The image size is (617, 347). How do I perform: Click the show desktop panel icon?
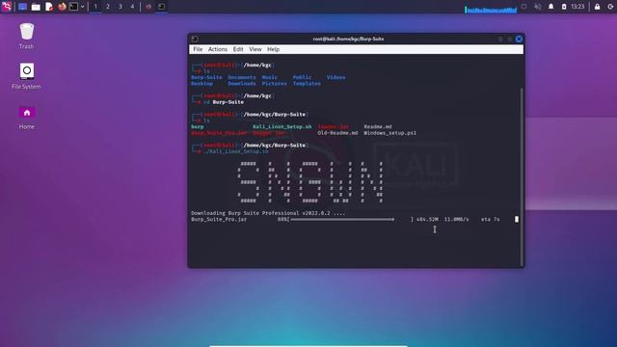pos(23,7)
